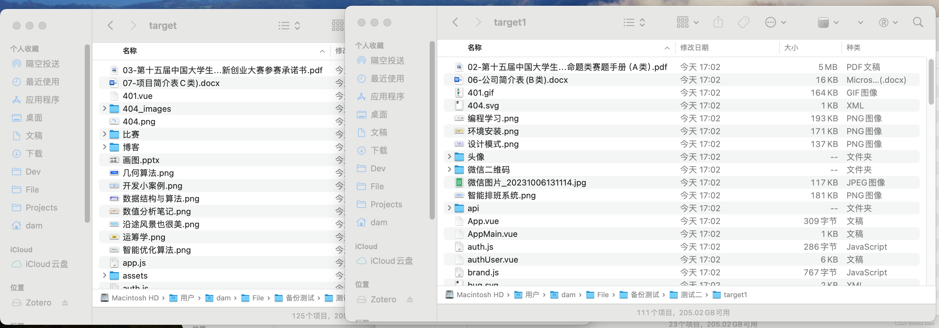This screenshot has width=939, height=328.
Task: Select 微信图片_20231006131114.jpg
Action: point(681,183)
